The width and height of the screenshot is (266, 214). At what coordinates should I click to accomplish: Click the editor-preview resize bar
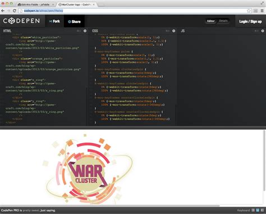click(133, 128)
